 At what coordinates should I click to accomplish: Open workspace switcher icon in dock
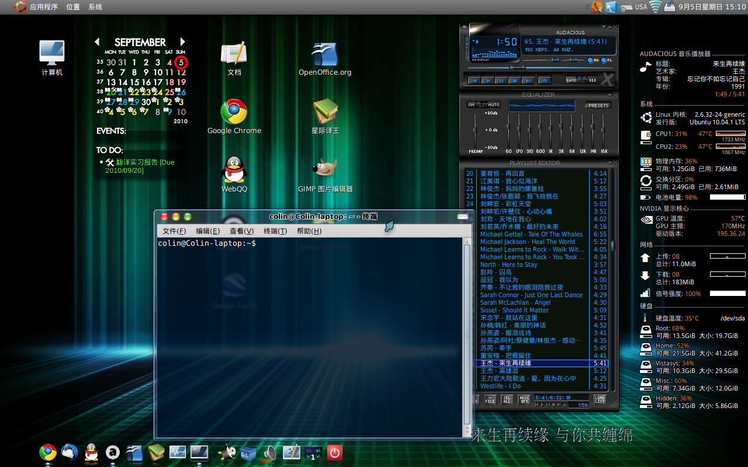point(313,452)
